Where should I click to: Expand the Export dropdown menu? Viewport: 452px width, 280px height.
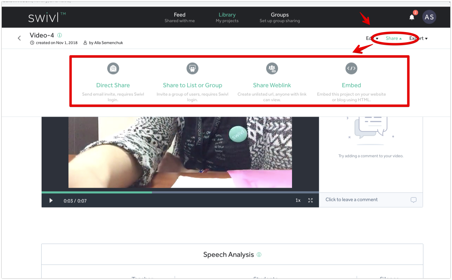tap(418, 38)
